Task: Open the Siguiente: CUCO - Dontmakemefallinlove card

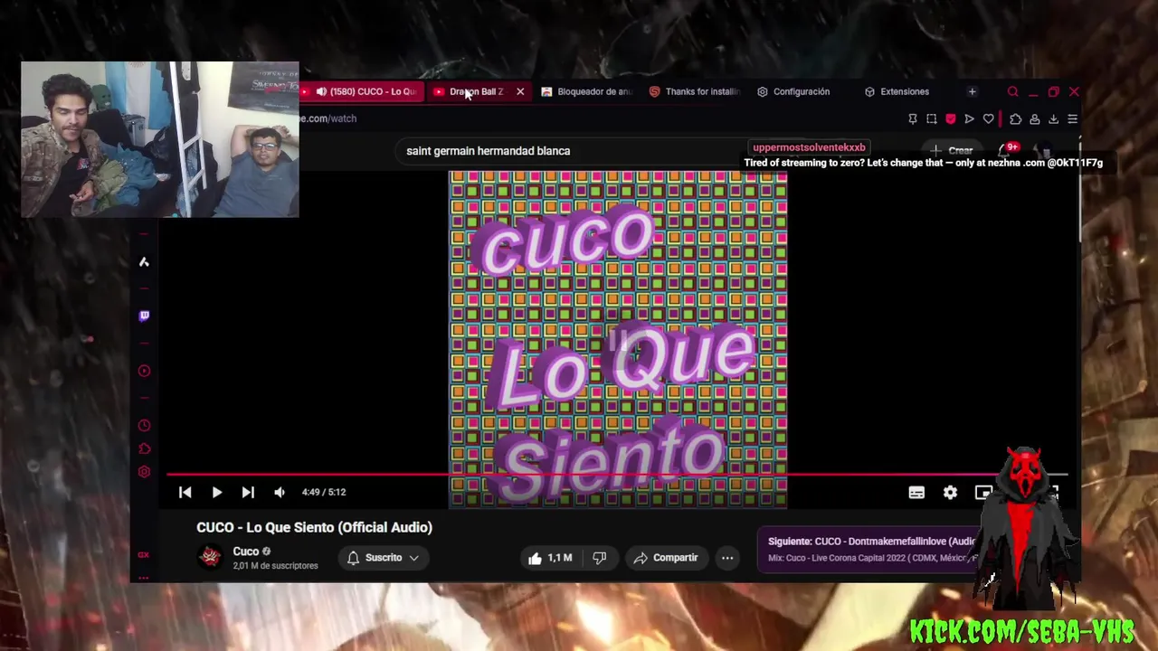Action: tap(872, 549)
